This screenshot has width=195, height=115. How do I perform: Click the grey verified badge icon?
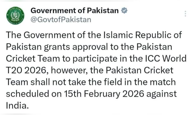124,10
